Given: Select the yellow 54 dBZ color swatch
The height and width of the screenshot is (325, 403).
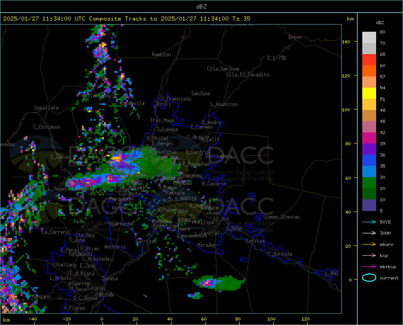Looking at the screenshot, I should (369, 93).
